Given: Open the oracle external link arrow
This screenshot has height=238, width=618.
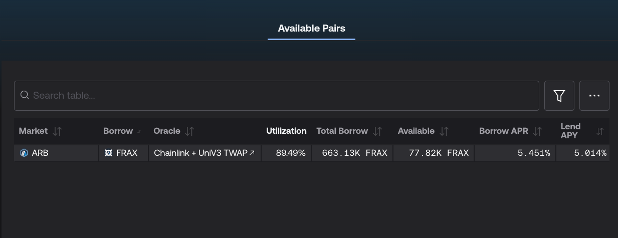Looking at the screenshot, I should [252, 153].
